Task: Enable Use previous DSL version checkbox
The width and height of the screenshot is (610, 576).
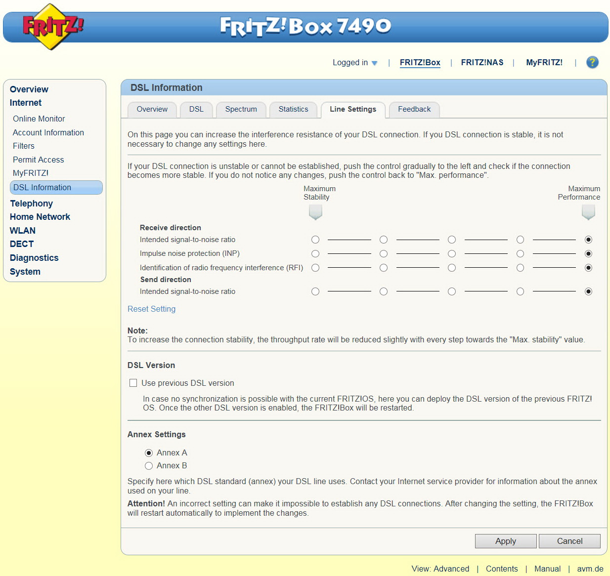Action: click(x=133, y=383)
